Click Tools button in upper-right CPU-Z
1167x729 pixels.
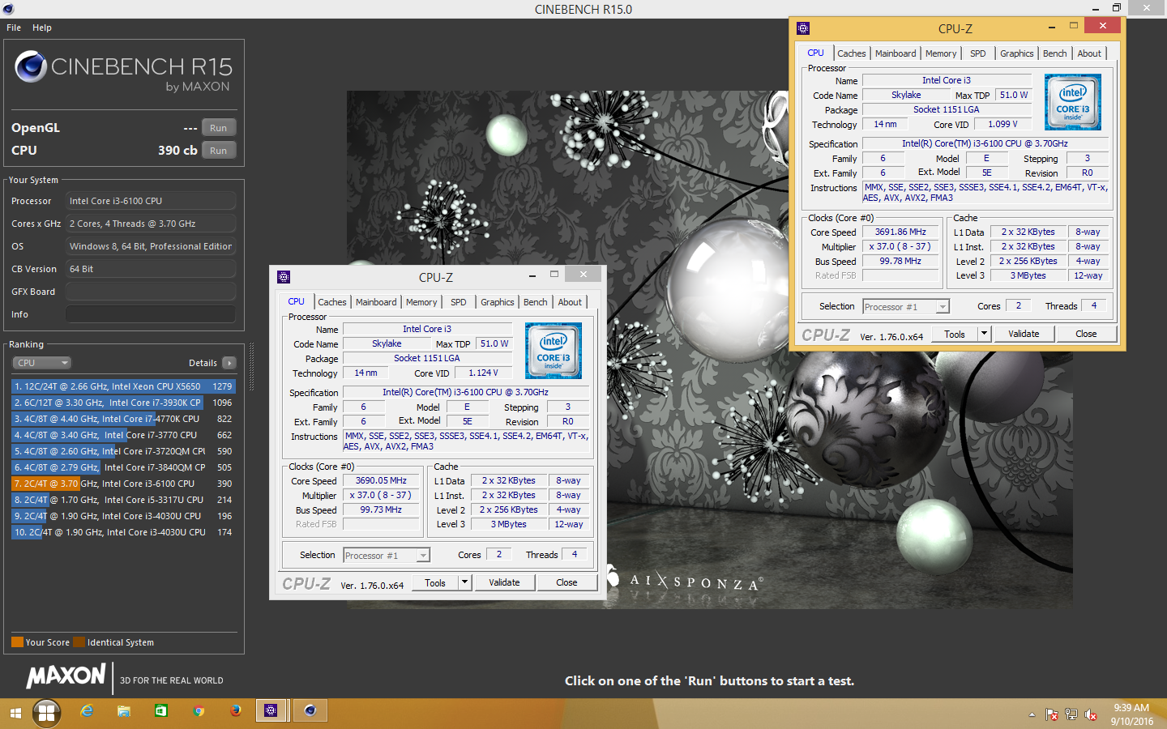[x=955, y=334]
